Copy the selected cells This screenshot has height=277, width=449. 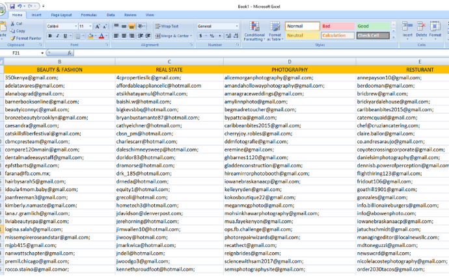18,31
